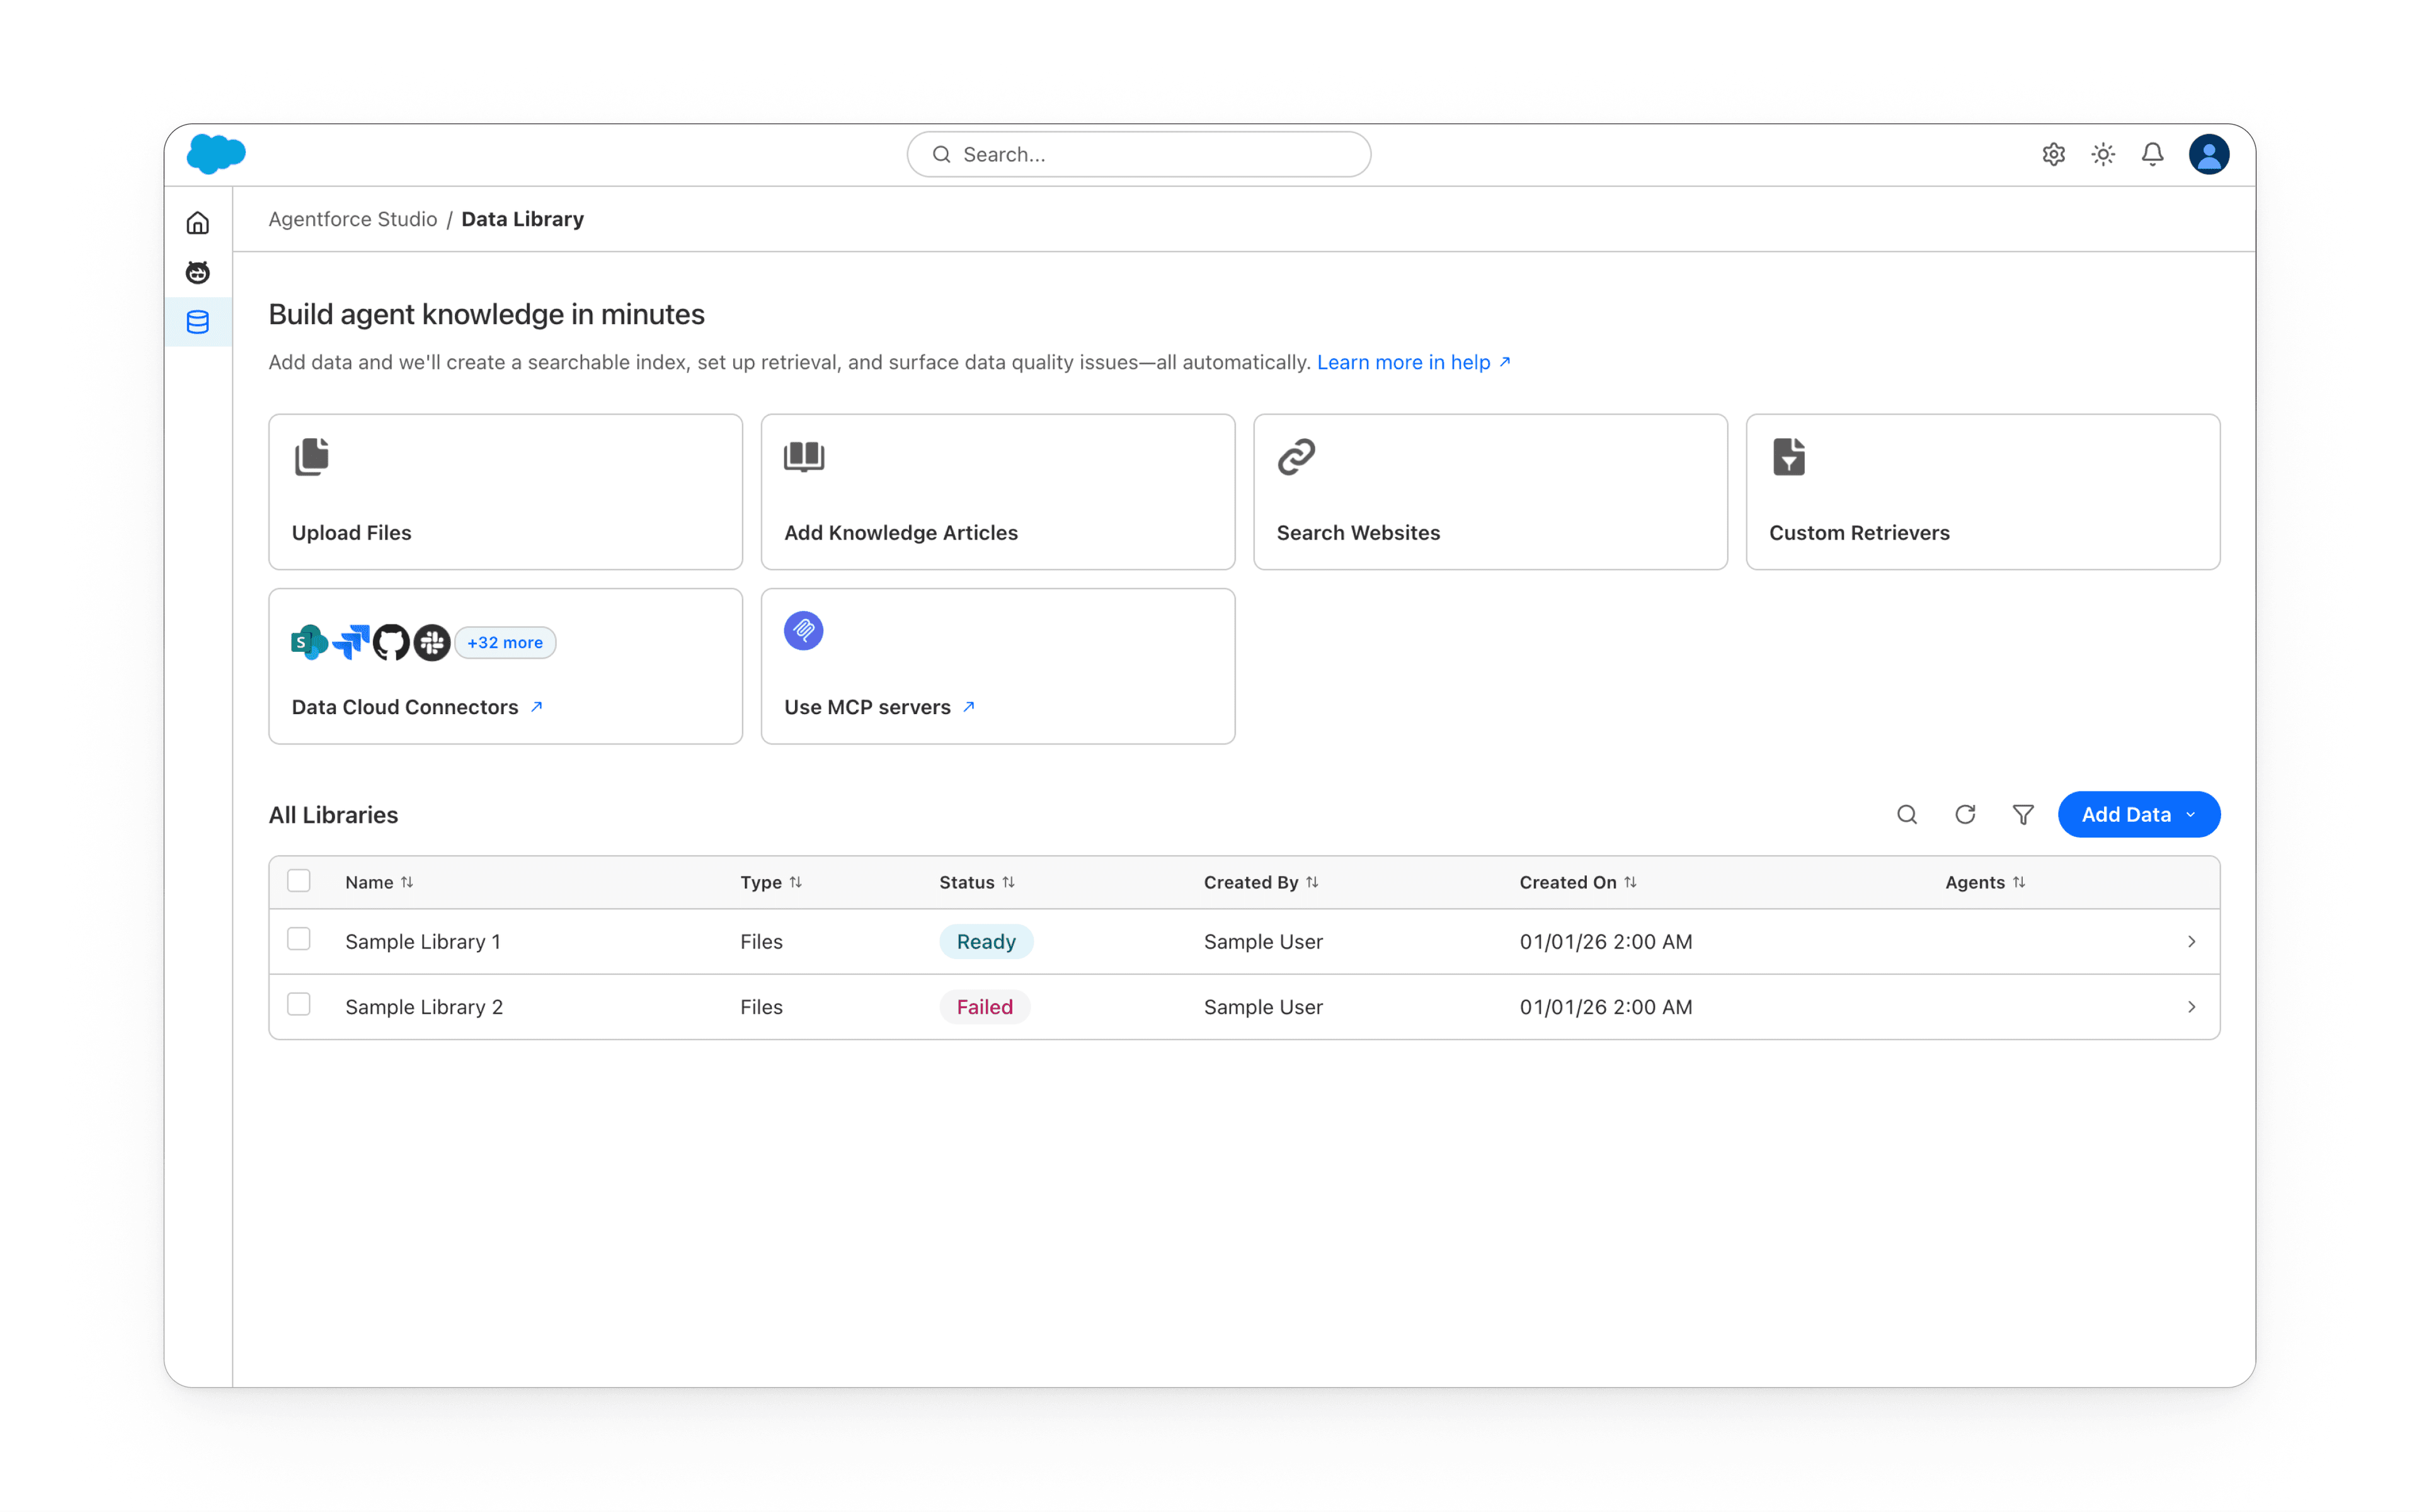2419x1512 pixels.
Task: Open the Add Data dropdown
Action: coord(2139,815)
